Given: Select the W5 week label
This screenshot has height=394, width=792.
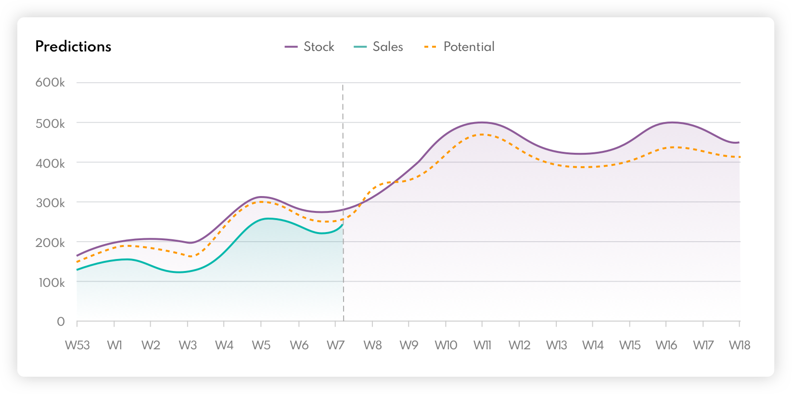Looking at the screenshot, I should click(x=261, y=345).
